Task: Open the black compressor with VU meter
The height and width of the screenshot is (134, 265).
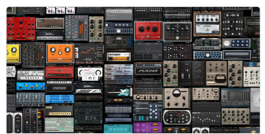Action: (118, 42)
